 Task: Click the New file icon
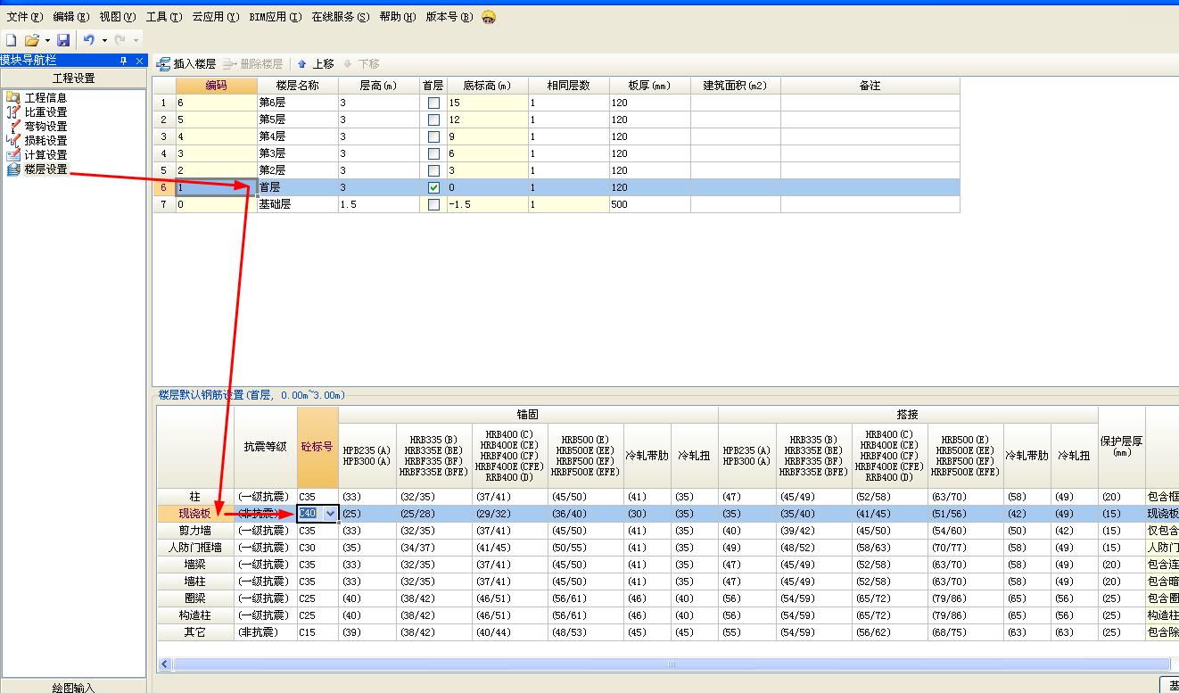(12, 40)
